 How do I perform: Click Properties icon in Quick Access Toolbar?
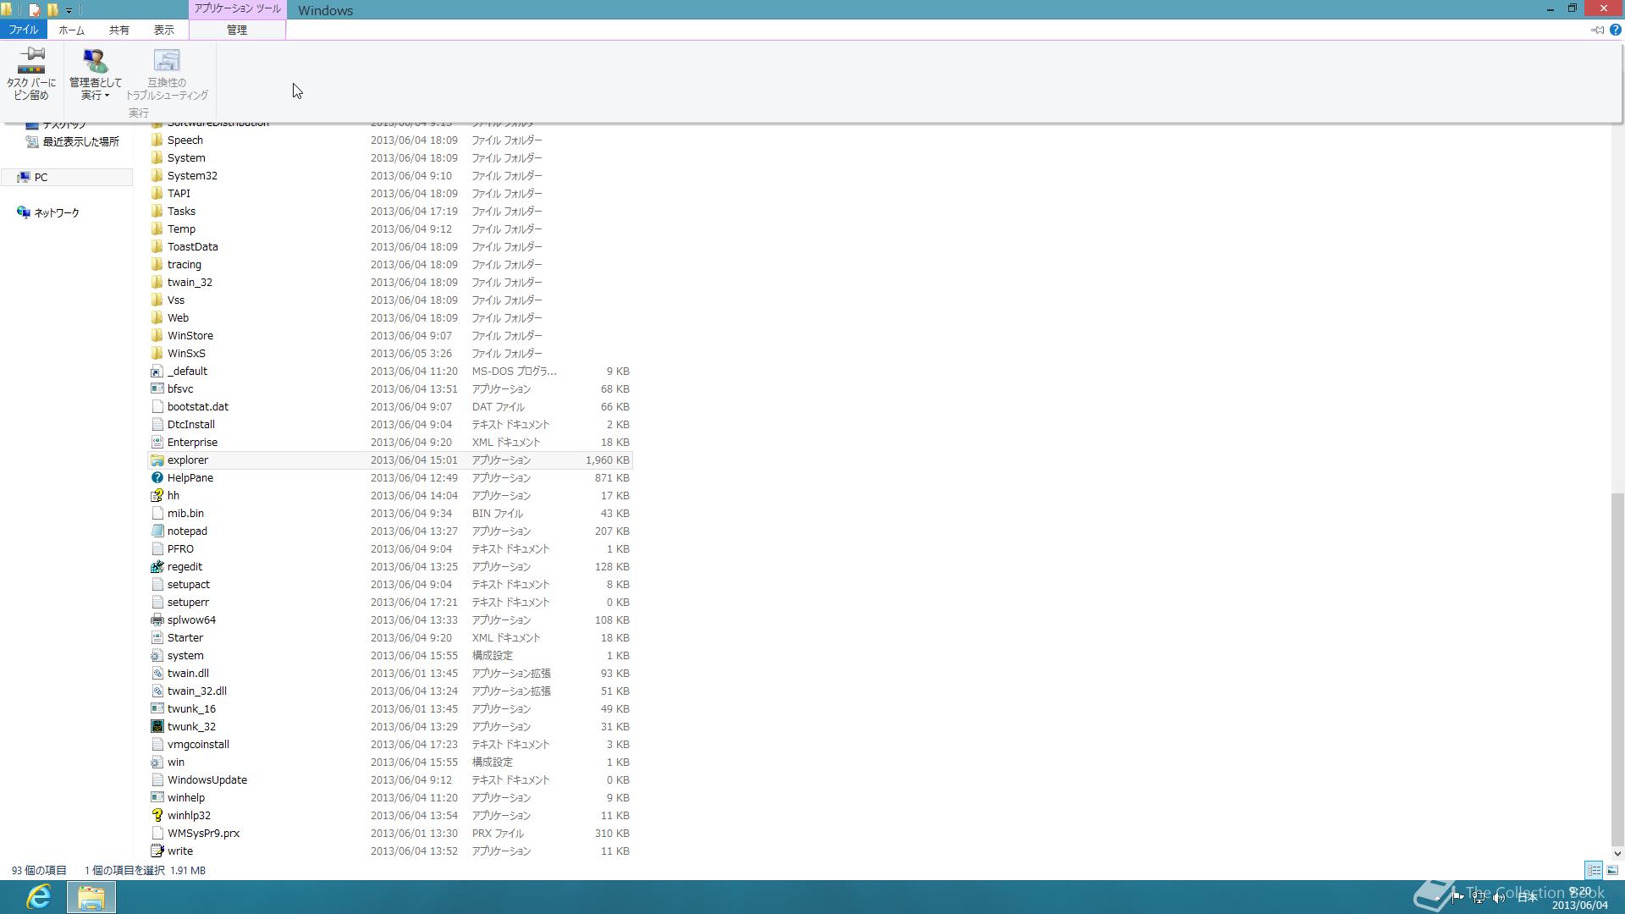(x=34, y=10)
